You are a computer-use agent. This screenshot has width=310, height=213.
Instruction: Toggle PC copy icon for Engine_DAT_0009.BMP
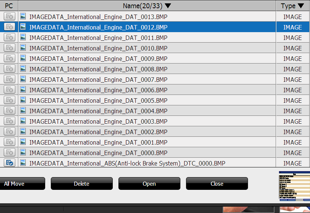coord(9,58)
